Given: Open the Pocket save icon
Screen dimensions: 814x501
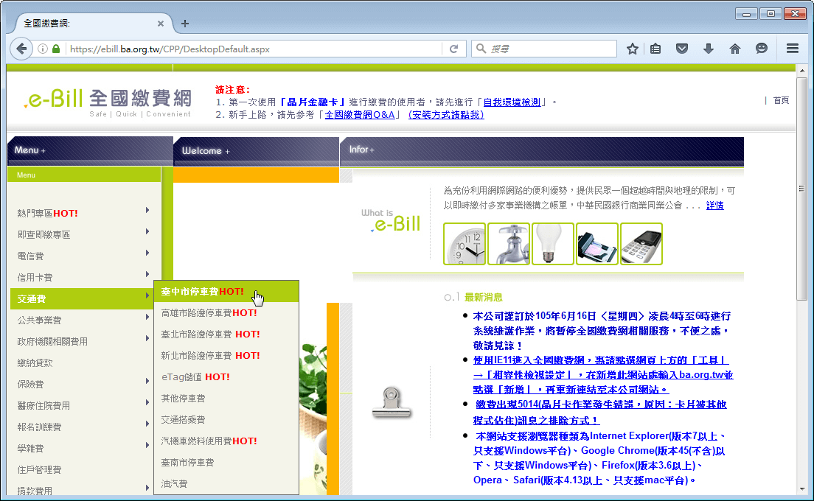Looking at the screenshot, I should pyautogui.click(x=682, y=49).
